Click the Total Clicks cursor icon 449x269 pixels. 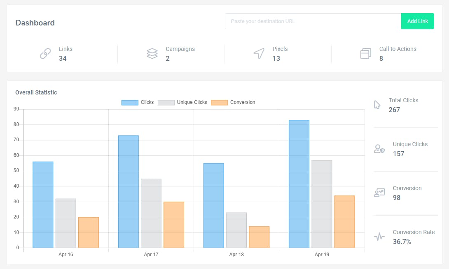tap(377, 105)
